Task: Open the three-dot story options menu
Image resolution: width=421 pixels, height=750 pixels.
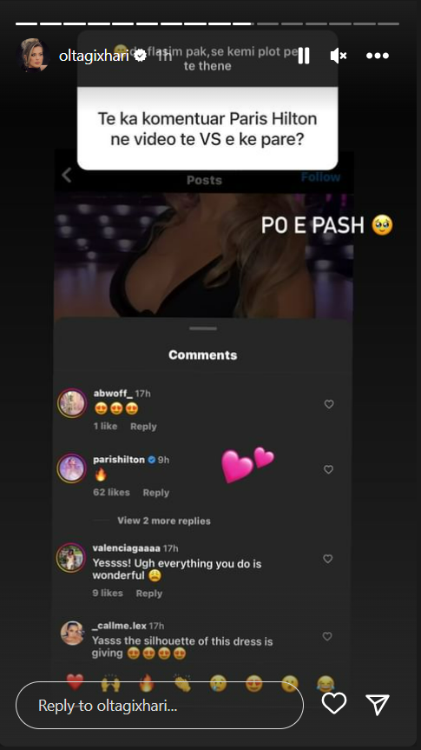Action: 378,56
